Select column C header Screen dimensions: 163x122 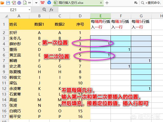point(60,16)
